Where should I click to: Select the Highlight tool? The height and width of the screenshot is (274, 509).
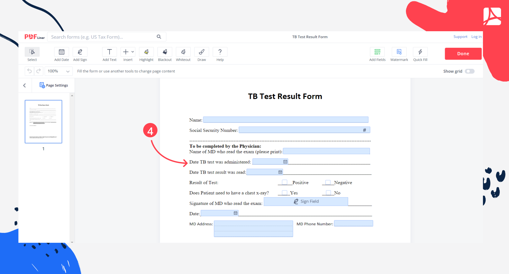[146, 52]
